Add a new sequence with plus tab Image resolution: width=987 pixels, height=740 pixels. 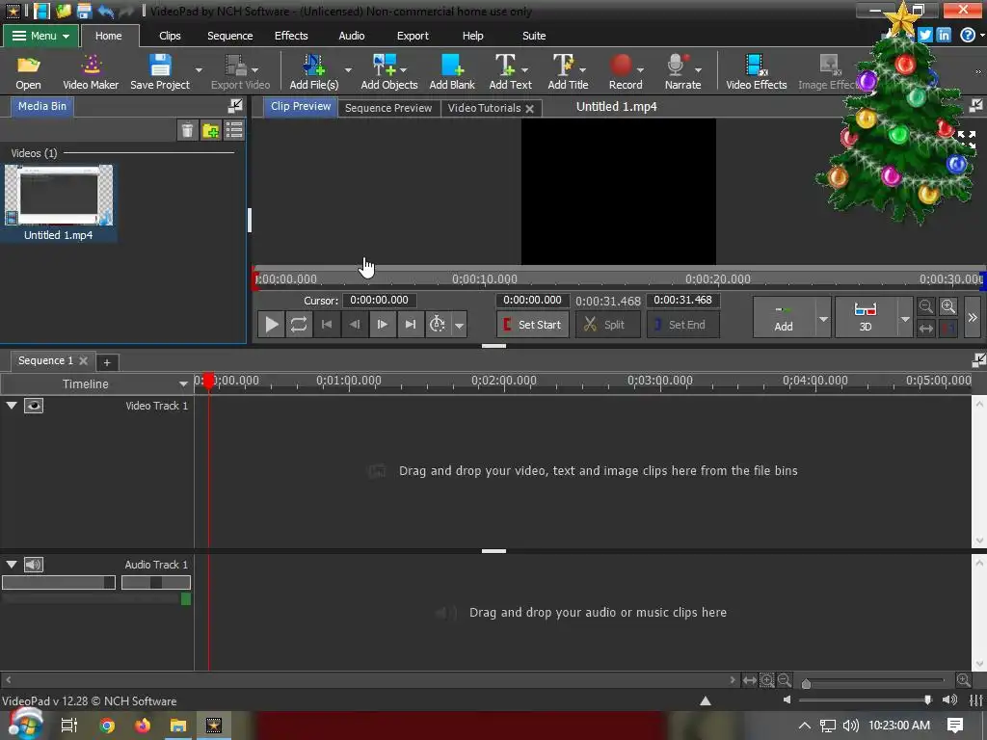click(x=107, y=362)
